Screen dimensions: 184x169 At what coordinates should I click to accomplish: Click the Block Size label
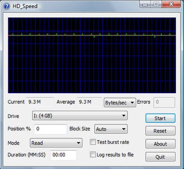click(80, 129)
